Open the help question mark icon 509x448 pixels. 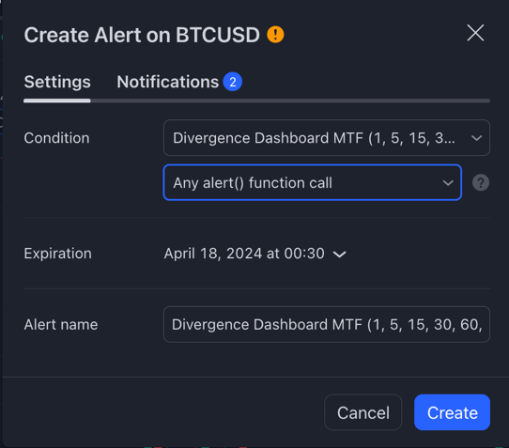481,182
